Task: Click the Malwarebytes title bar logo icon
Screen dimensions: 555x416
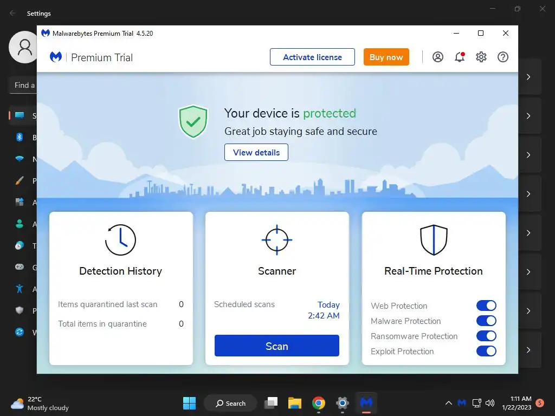Action: tap(46, 33)
